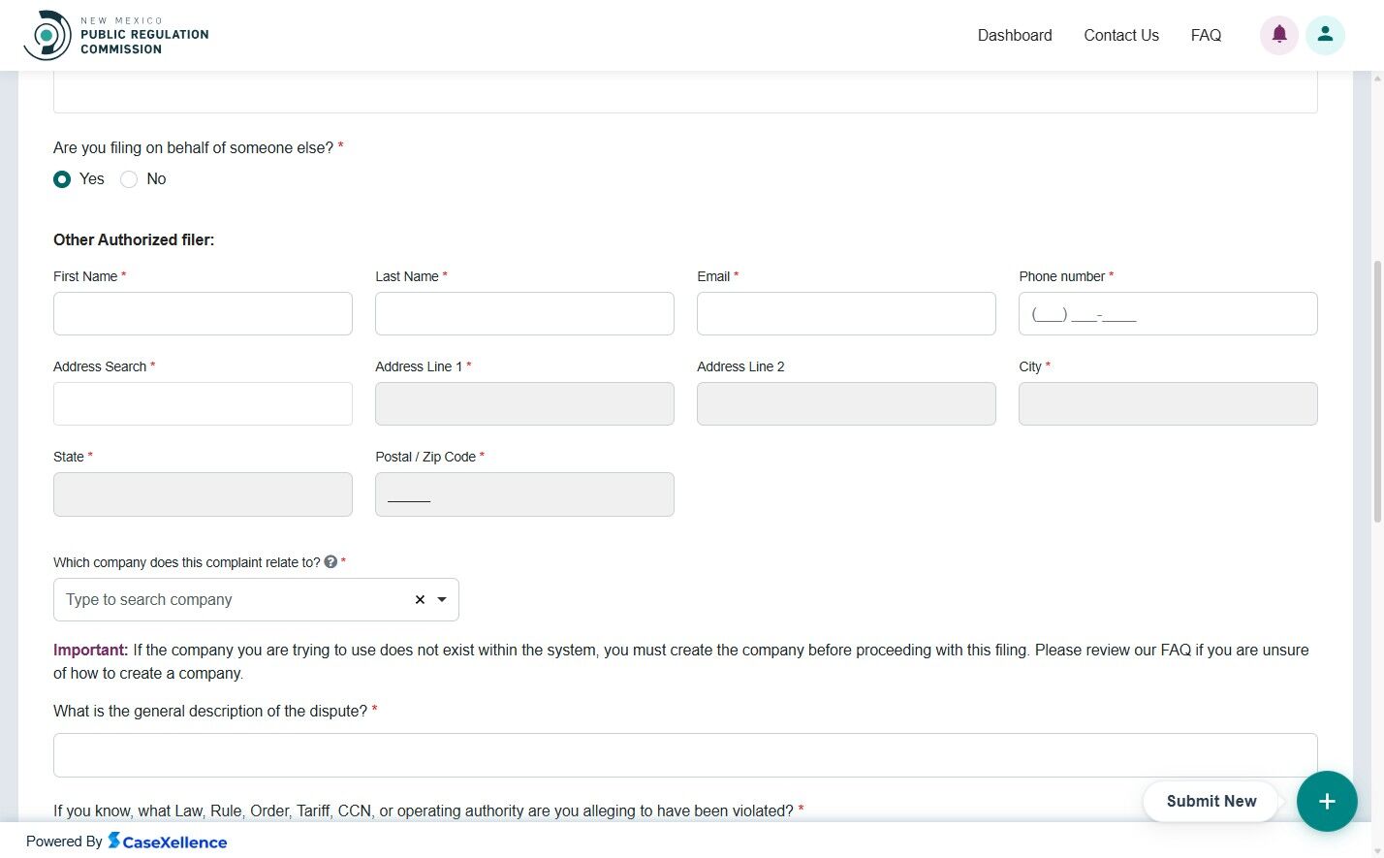Click the Address Search field
The width and height of the screenshot is (1384, 858).
point(202,403)
